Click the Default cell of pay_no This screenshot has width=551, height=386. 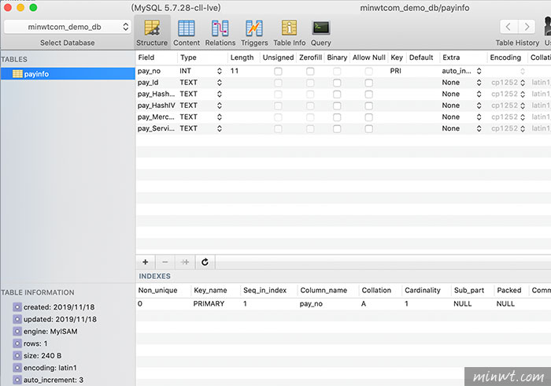423,71
